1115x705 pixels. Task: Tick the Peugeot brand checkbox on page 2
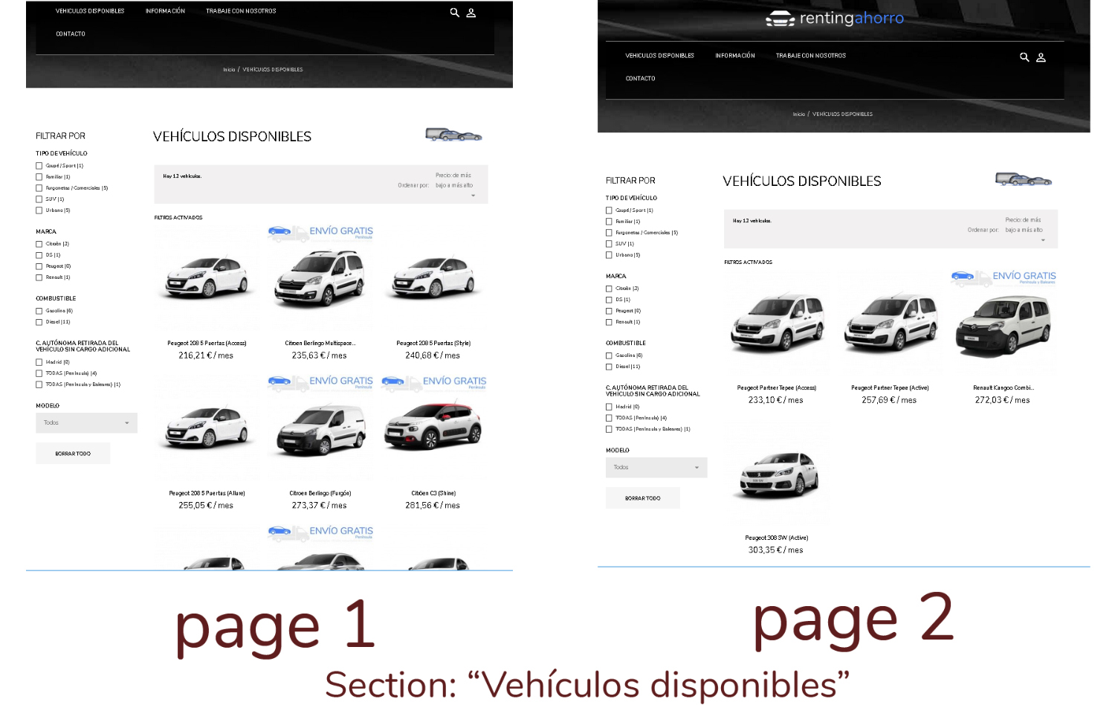[x=609, y=311]
